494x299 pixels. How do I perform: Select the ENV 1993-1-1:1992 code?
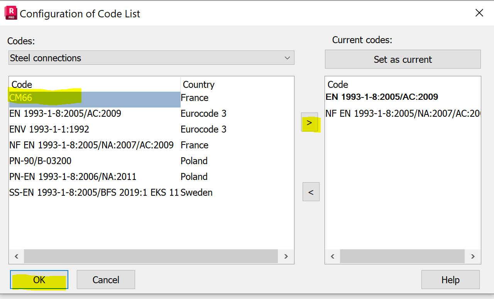(x=49, y=129)
